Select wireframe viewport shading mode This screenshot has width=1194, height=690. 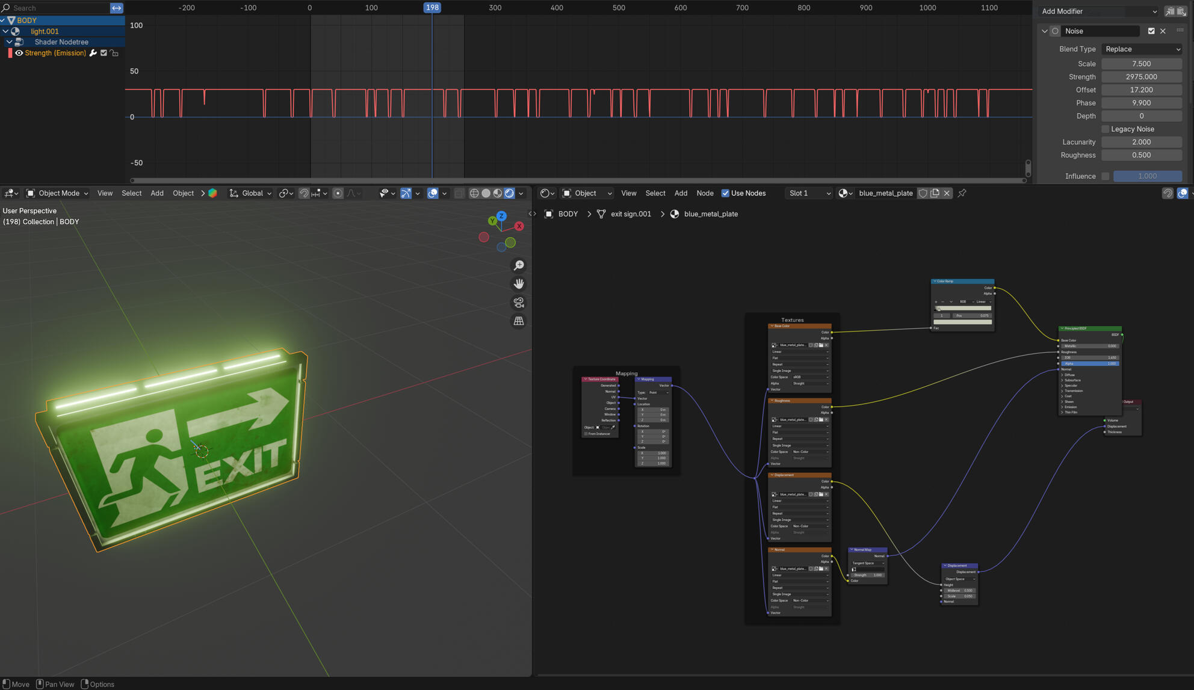tap(474, 193)
